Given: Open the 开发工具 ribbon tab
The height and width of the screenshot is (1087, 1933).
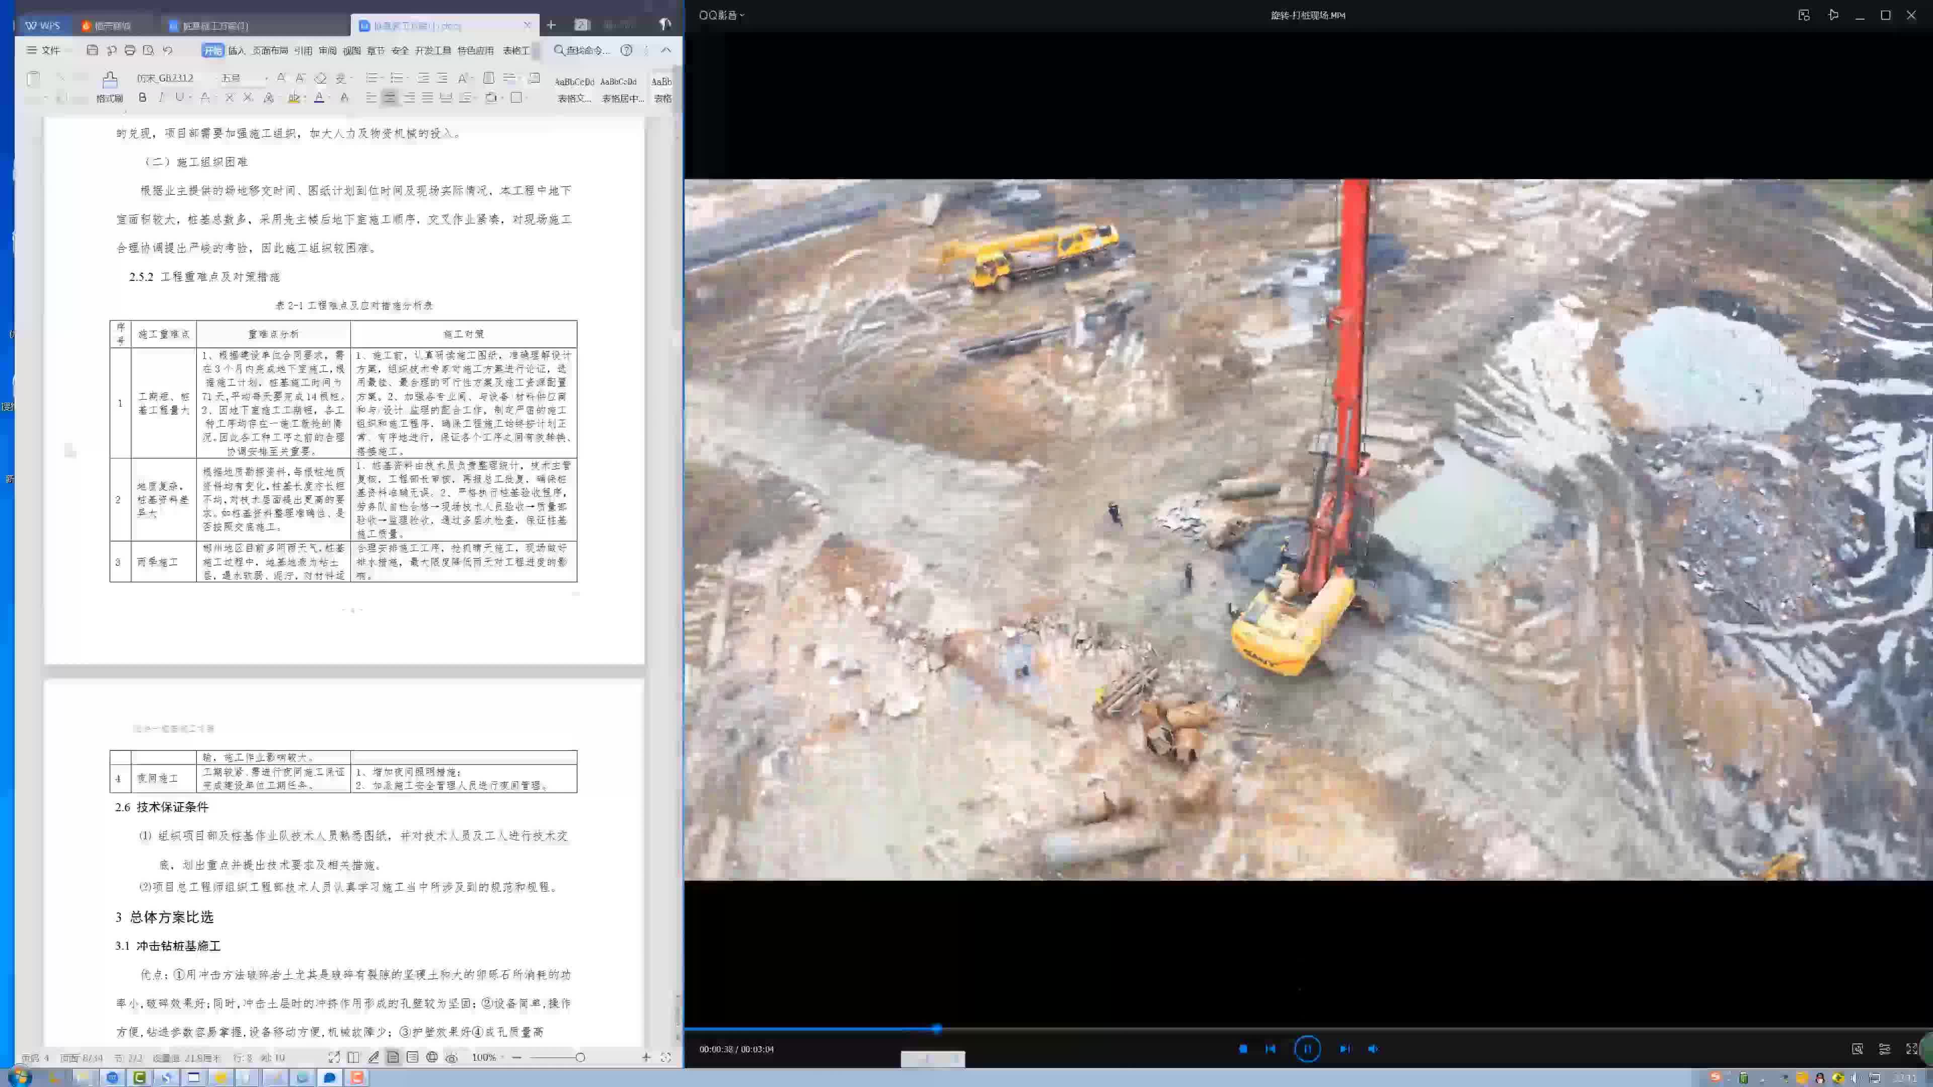Looking at the screenshot, I should tap(433, 50).
